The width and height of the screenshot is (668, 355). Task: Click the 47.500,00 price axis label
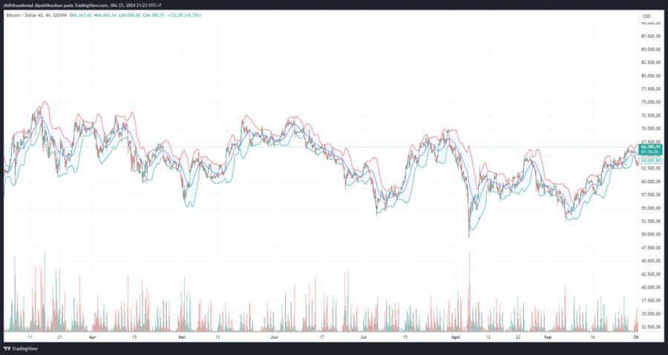(x=651, y=248)
